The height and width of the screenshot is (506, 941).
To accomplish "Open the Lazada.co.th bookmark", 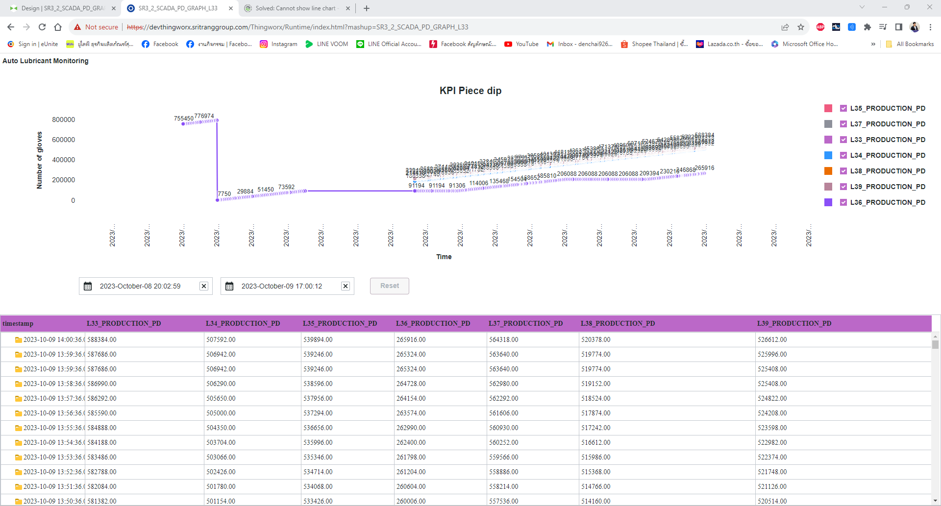I will [729, 44].
